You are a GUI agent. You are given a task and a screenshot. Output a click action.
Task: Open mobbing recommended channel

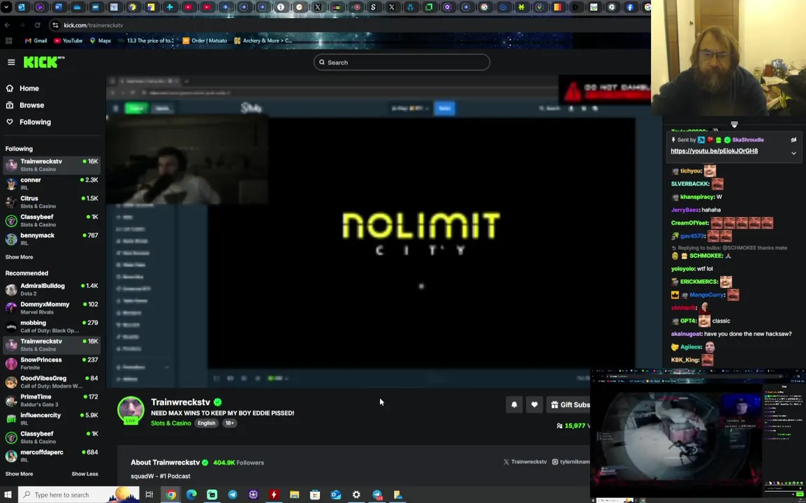pyautogui.click(x=52, y=326)
